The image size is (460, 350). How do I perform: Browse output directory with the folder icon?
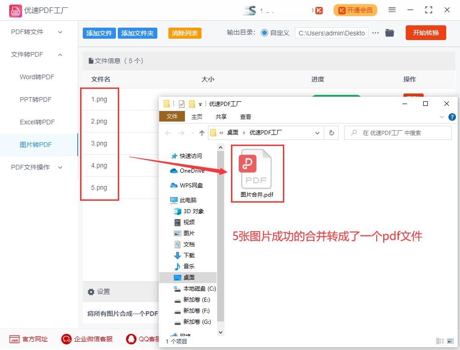point(390,33)
